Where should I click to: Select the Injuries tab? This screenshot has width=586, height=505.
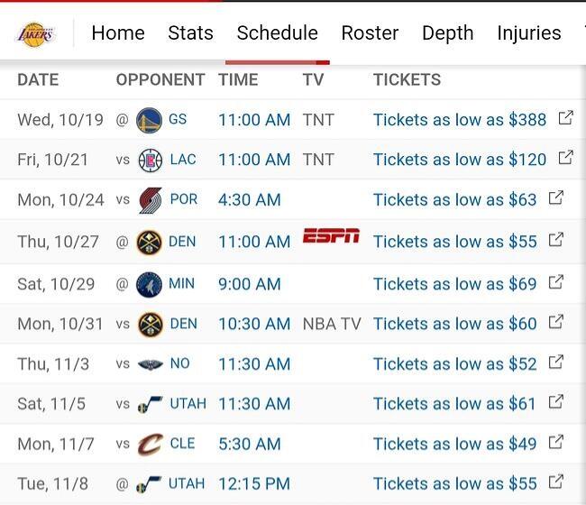[528, 33]
